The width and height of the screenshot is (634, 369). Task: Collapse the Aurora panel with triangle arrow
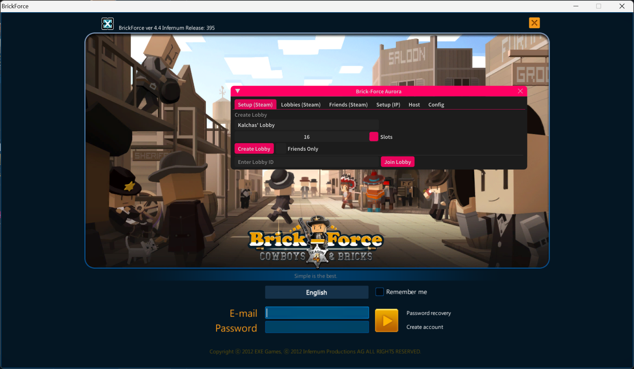[238, 91]
